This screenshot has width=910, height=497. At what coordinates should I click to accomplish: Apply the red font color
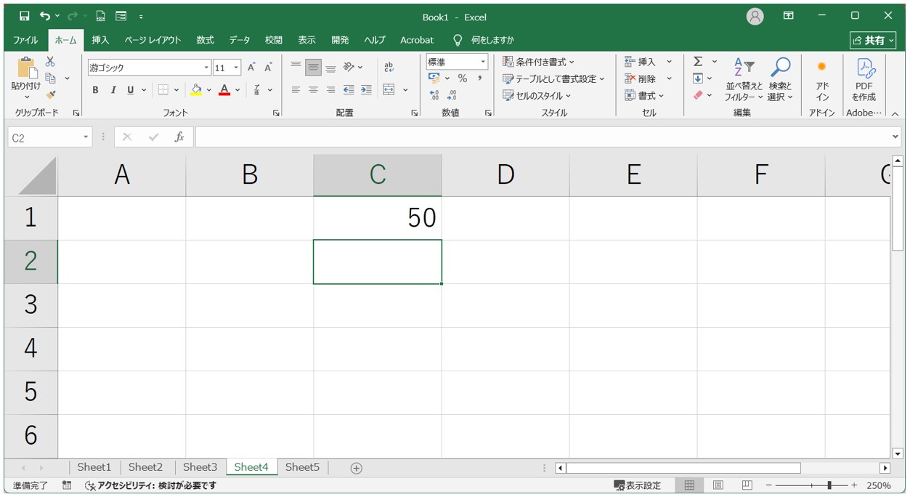point(224,90)
